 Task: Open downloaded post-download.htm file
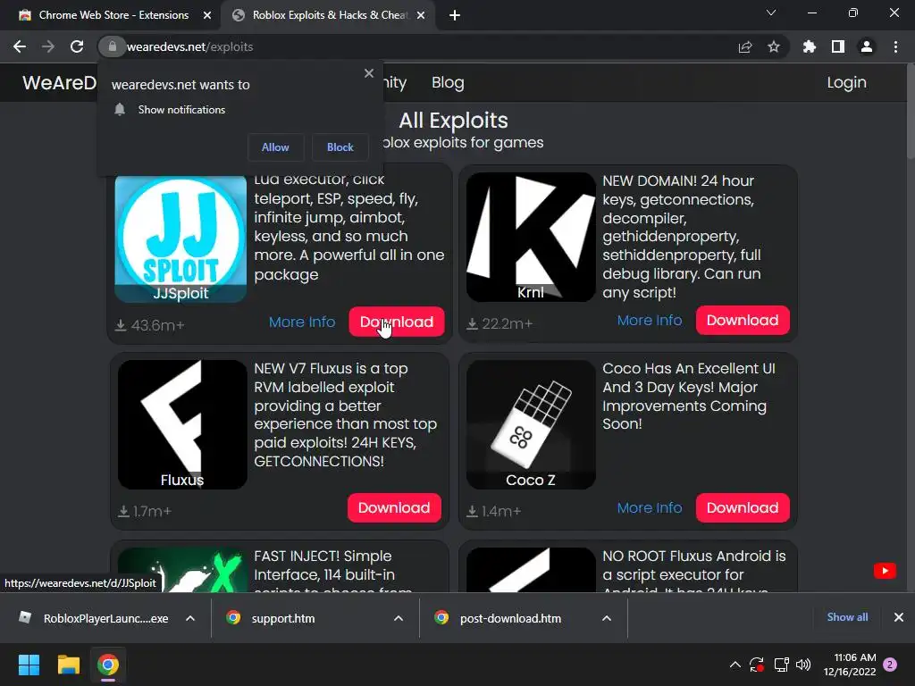click(x=499, y=618)
